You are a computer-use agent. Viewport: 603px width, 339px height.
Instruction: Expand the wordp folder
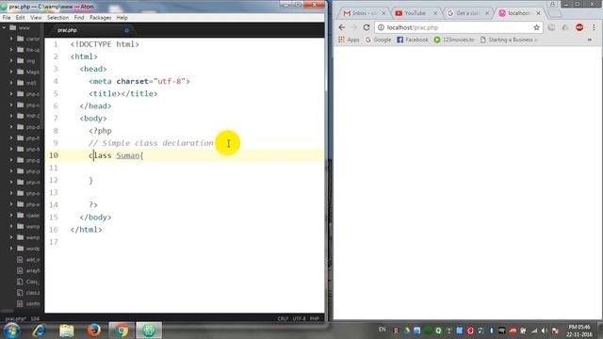[x=11, y=249]
